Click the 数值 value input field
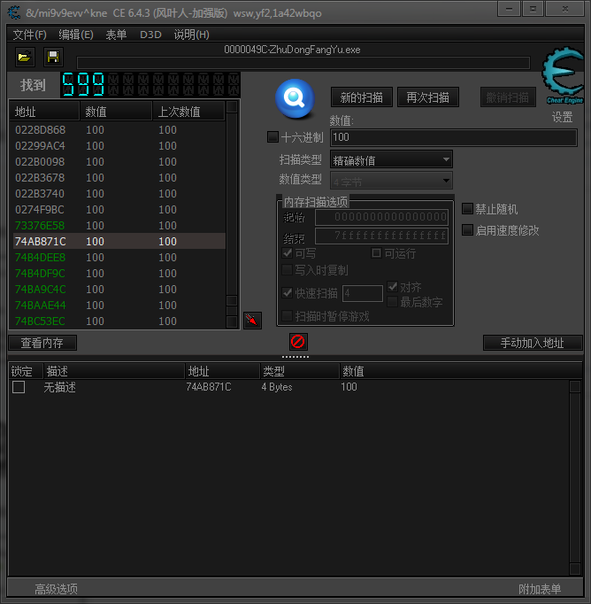Screen dimensions: 591x604 (x=454, y=137)
